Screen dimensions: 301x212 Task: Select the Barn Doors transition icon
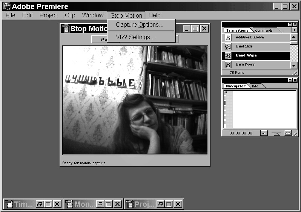coord(228,64)
